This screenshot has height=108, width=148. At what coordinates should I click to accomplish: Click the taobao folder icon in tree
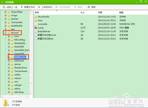pos(9,19)
